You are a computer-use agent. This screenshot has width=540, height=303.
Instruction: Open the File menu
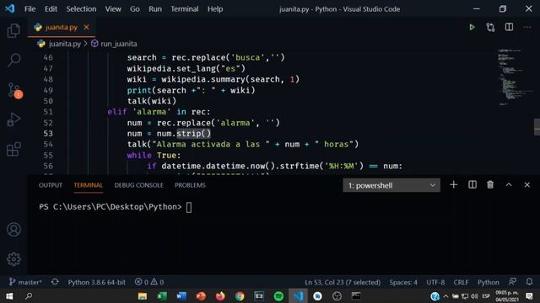pyautogui.click(x=30, y=9)
